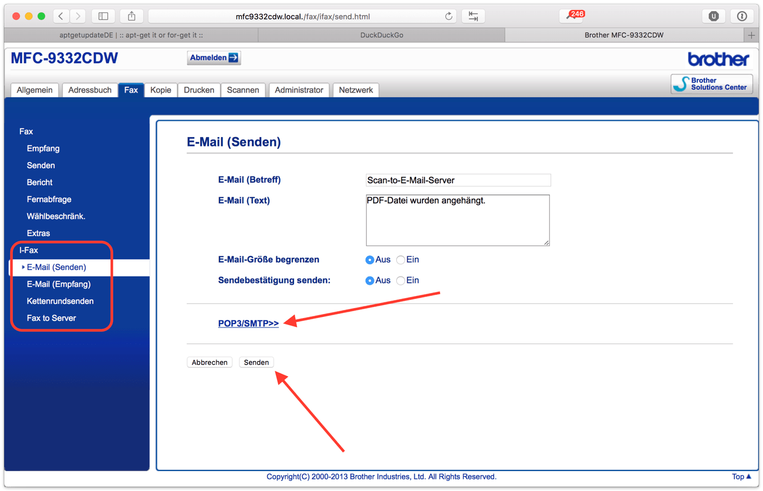This screenshot has width=763, height=491.
Task: Open Fernabfrage in the sidebar
Action: tap(49, 200)
